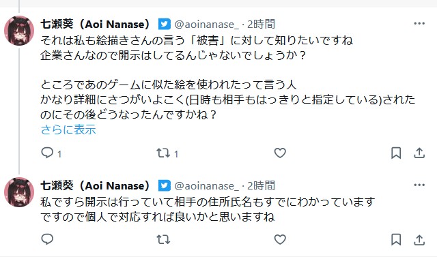This screenshot has height=259, width=437.
Task: Open the second tweet's more options menu
Action: pyautogui.click(x=419, y=185)
